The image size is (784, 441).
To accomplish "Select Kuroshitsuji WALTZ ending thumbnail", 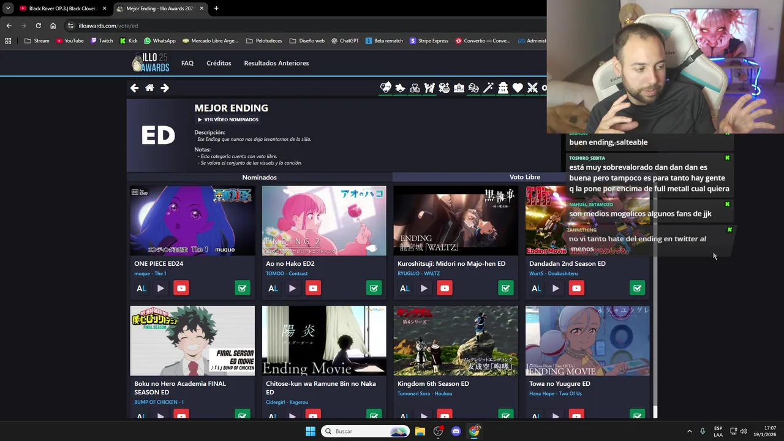I will coord(456,221).
